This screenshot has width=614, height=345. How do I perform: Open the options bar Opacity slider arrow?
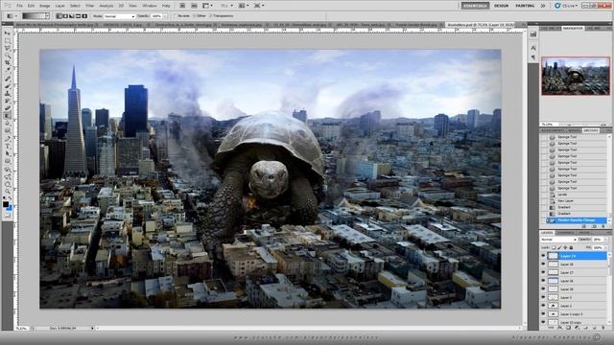(165, 16)
